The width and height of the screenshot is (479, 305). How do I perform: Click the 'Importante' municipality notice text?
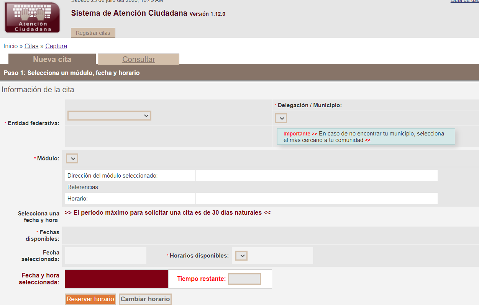pos(366,137)
